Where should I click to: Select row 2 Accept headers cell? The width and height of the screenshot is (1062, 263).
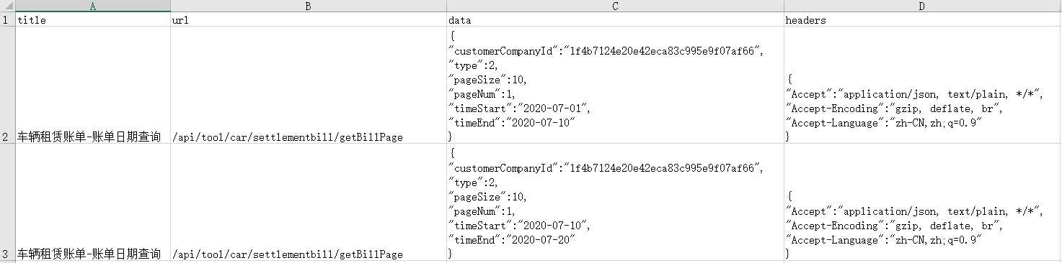923,85
